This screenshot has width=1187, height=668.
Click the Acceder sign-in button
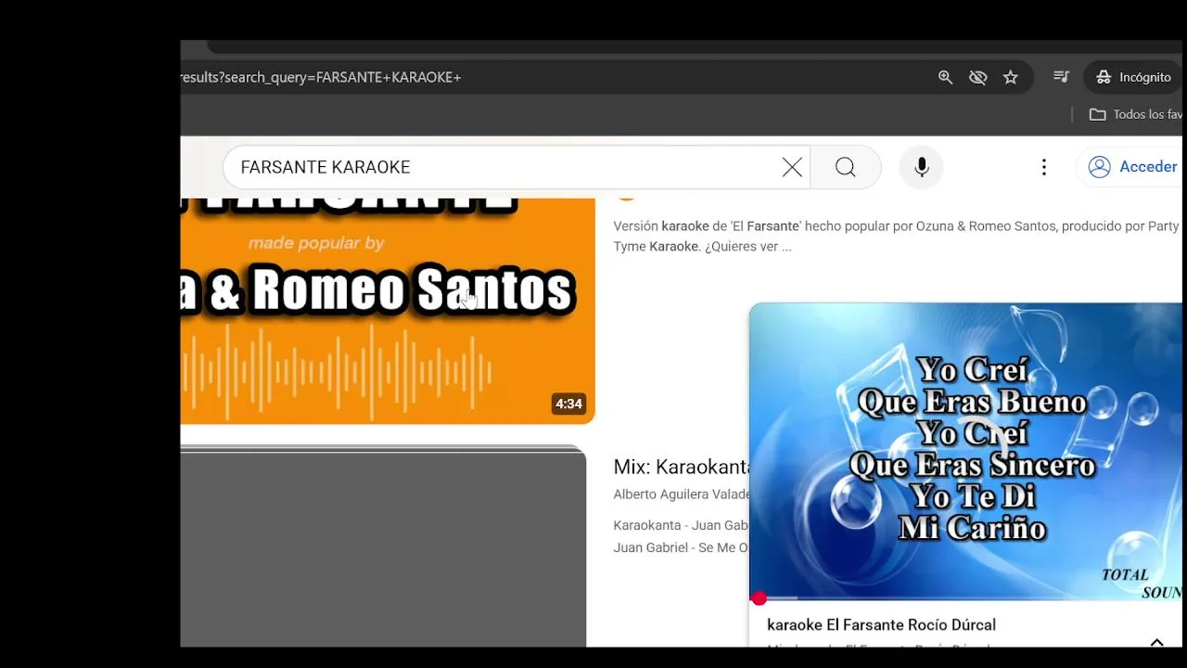(x=1131, y=167)
